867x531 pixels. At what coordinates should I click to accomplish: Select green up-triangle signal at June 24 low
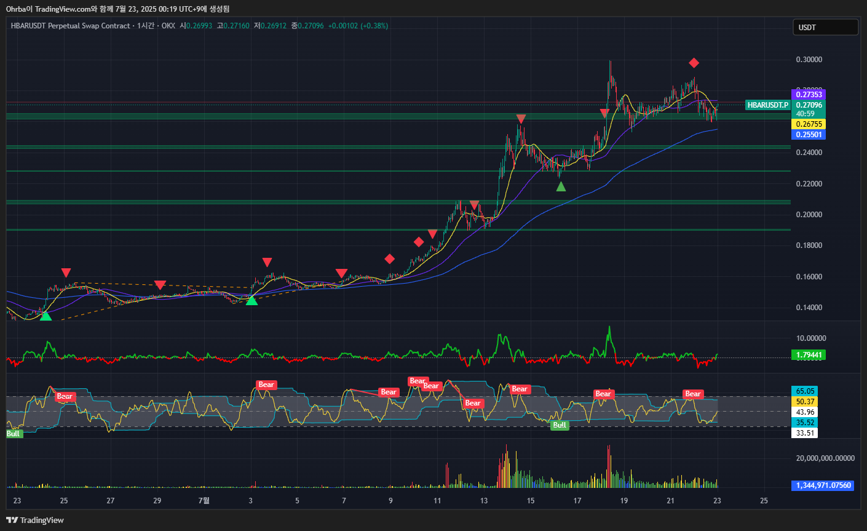(46, 315)
